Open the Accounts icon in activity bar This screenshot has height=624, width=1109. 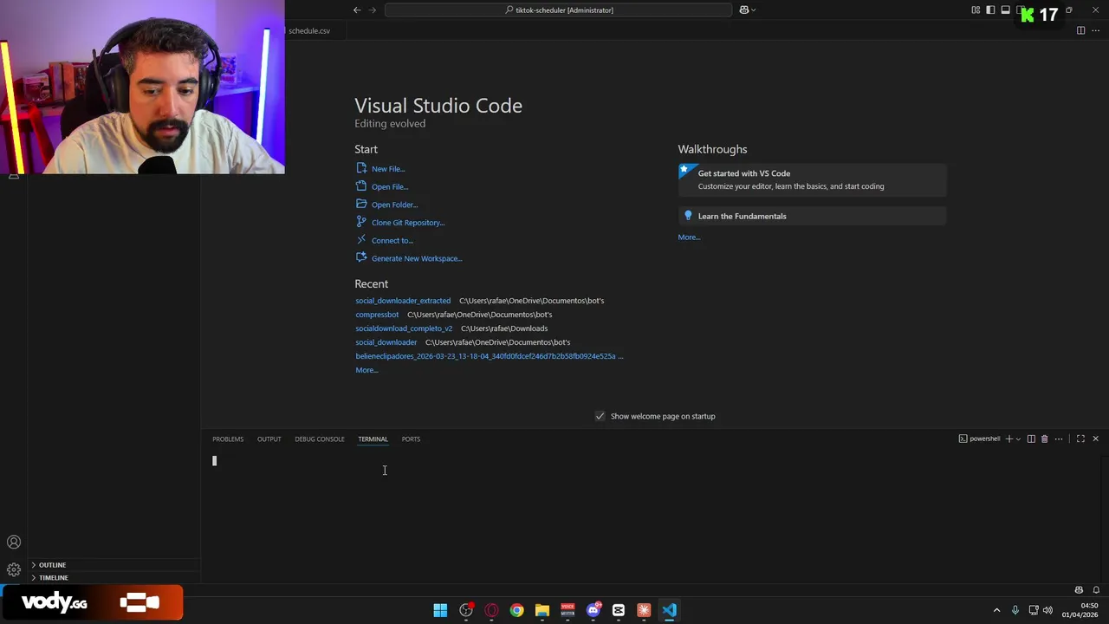[x=14, y=543]
